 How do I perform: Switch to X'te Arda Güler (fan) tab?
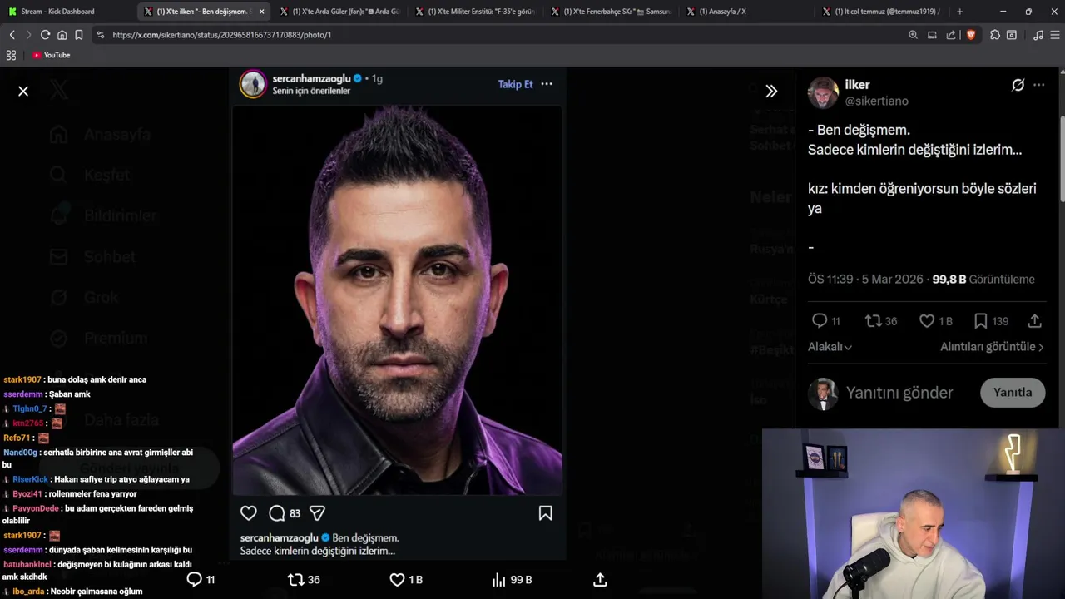pyautogui.click(x=339, y=12)
